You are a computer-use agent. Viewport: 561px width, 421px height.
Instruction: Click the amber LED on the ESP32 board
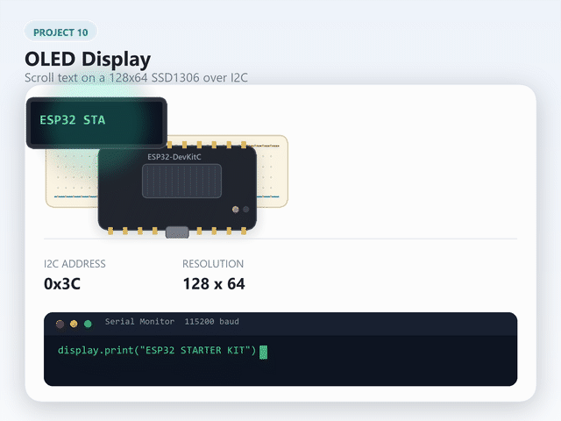[236, 210]
